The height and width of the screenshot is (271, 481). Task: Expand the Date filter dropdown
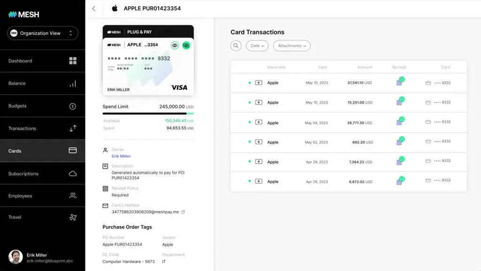click(x=257, y=46)
